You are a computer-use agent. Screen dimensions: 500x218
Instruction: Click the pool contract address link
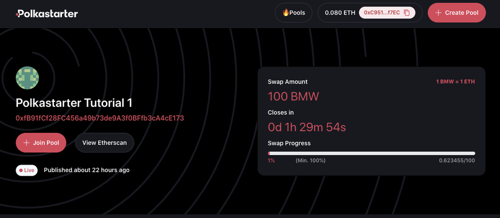coord(100,118)
